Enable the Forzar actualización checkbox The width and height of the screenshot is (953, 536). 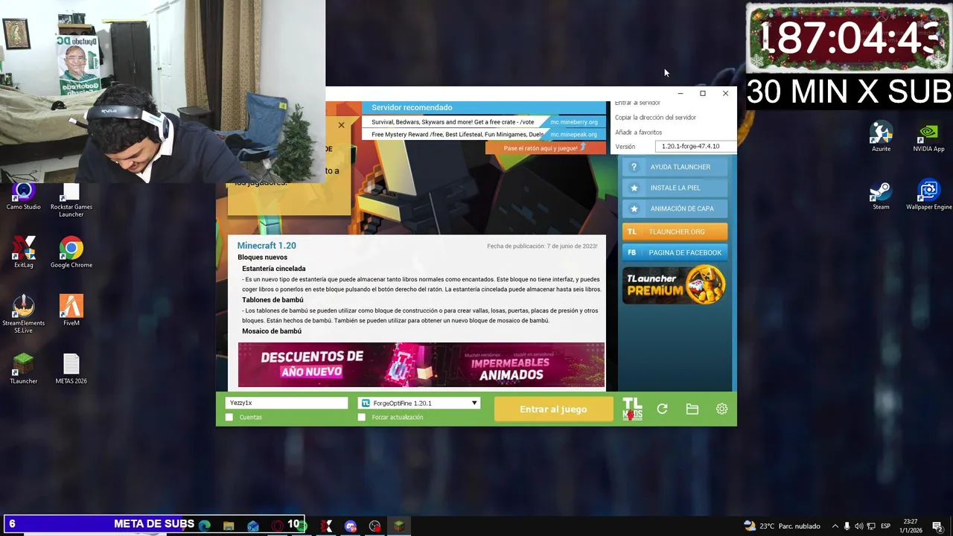tap(362, 417)
